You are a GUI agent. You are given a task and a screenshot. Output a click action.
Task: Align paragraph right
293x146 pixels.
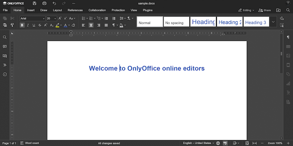point(99,25)
